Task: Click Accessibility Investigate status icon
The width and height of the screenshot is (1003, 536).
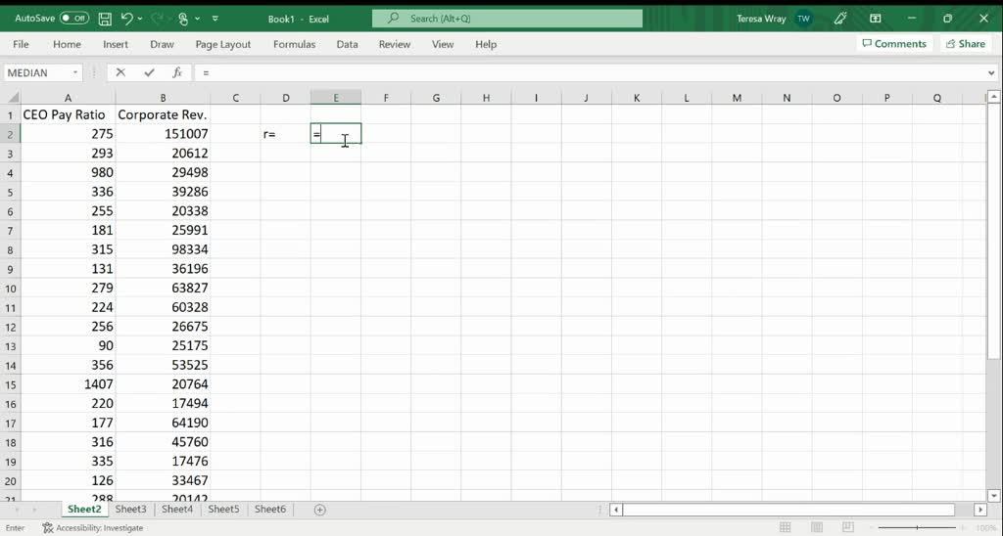Action: 48,528
